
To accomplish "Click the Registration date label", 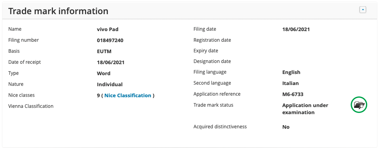I will pyautogui.click(x=212, y=40).
